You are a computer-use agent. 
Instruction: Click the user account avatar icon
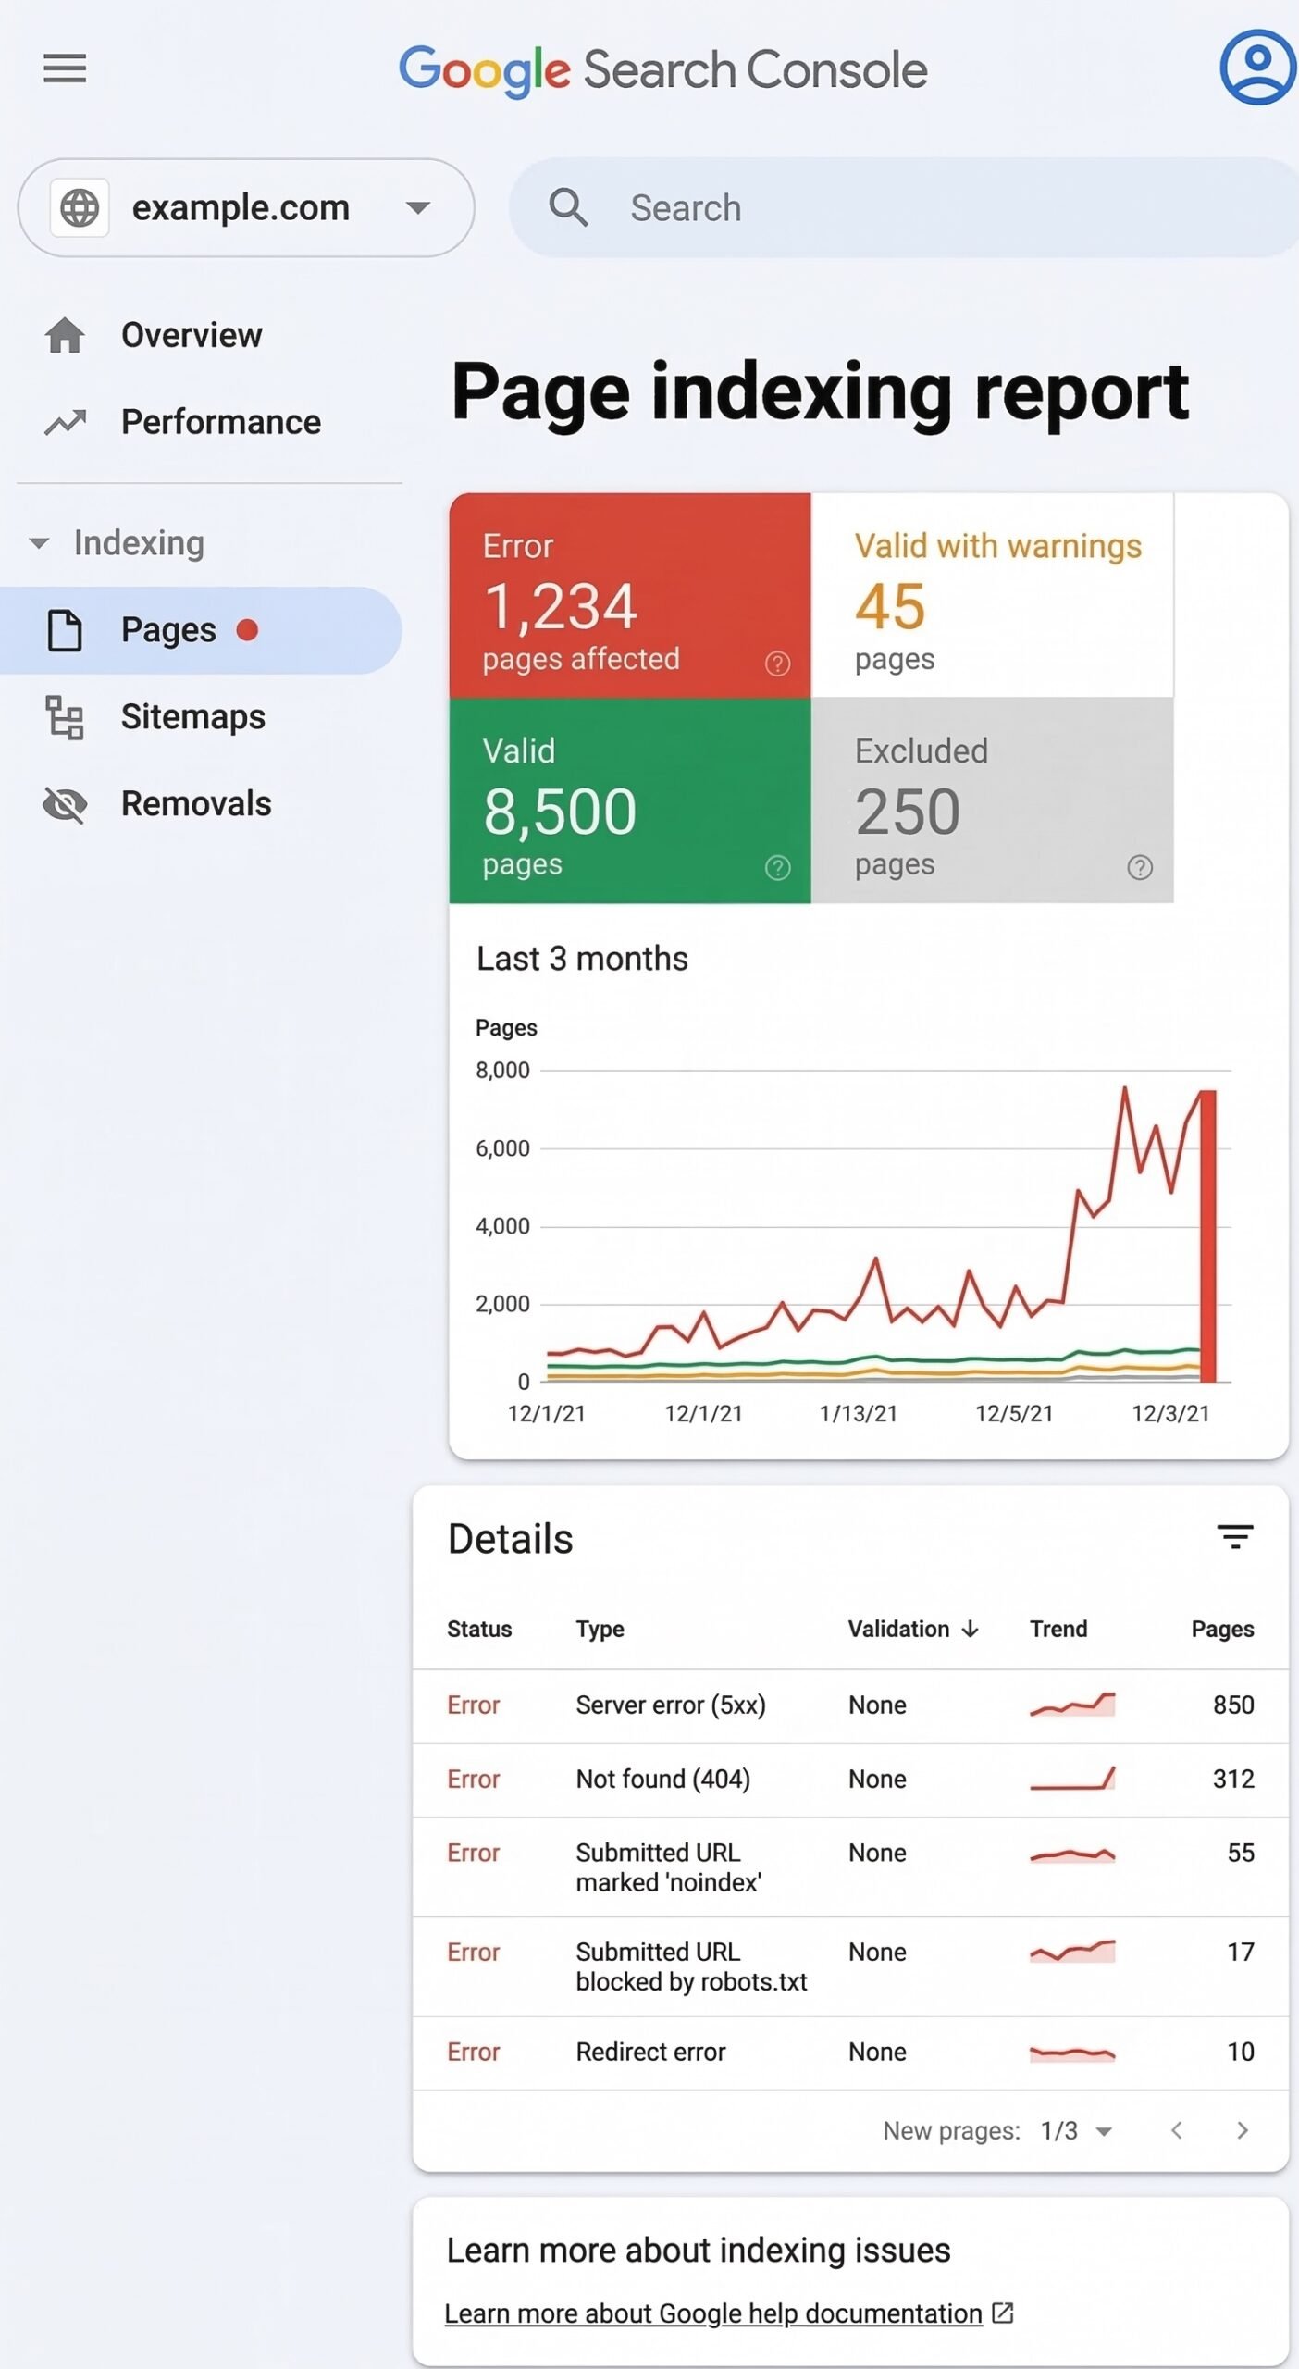click(1256, 67)
